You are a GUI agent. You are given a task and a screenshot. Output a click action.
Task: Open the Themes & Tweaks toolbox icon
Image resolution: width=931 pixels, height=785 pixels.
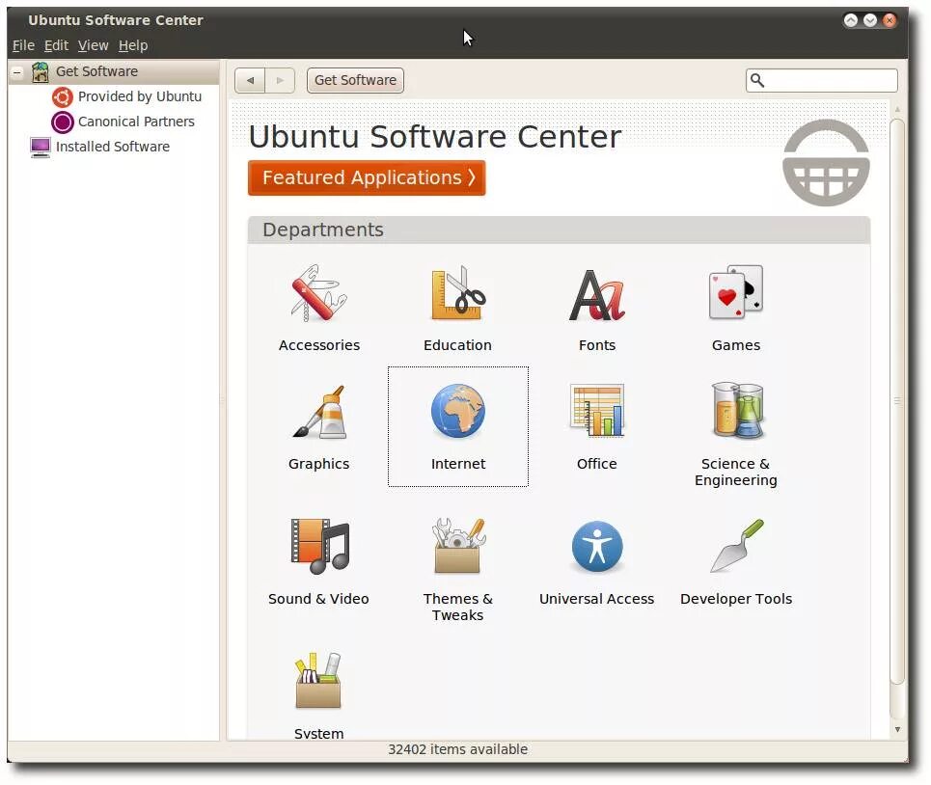457,545
